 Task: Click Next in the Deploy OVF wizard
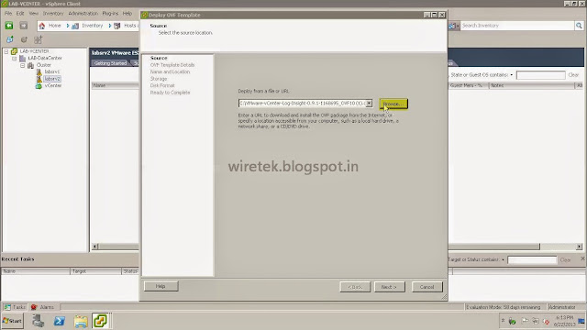pos(389,287)
